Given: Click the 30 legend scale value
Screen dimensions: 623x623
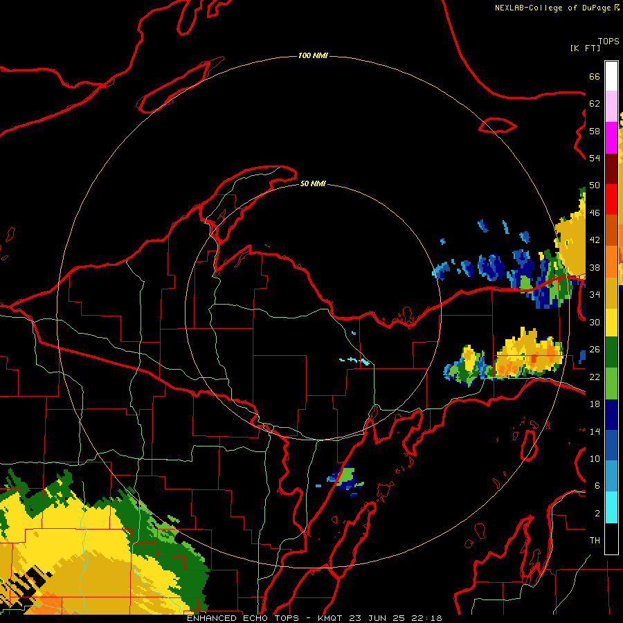Looking at the screenshot, I should [595, 322].
